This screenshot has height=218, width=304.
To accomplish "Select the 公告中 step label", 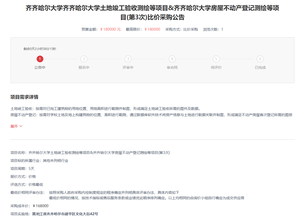I will [x=40, y=67].
